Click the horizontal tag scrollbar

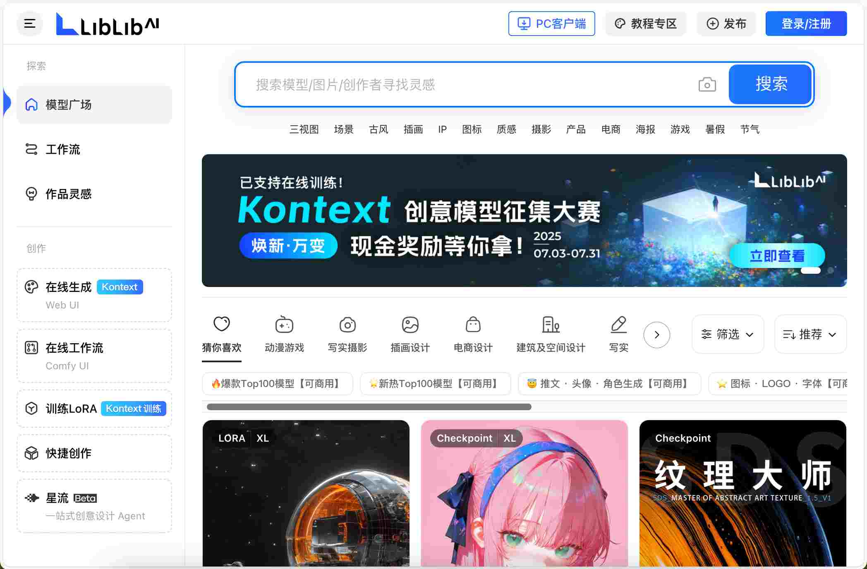pyautogui.click(x=369, y=407)
